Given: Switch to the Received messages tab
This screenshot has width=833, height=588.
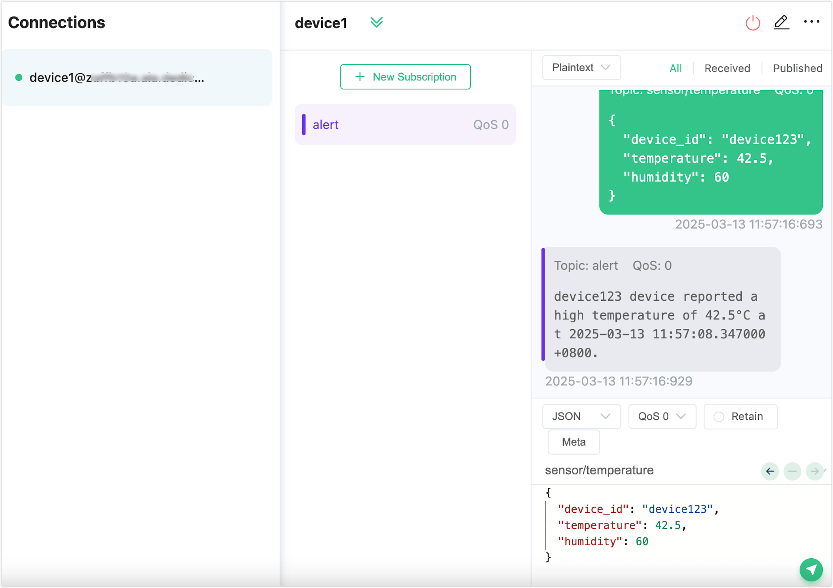Looking at the screenshot, I should click(727, 68).
